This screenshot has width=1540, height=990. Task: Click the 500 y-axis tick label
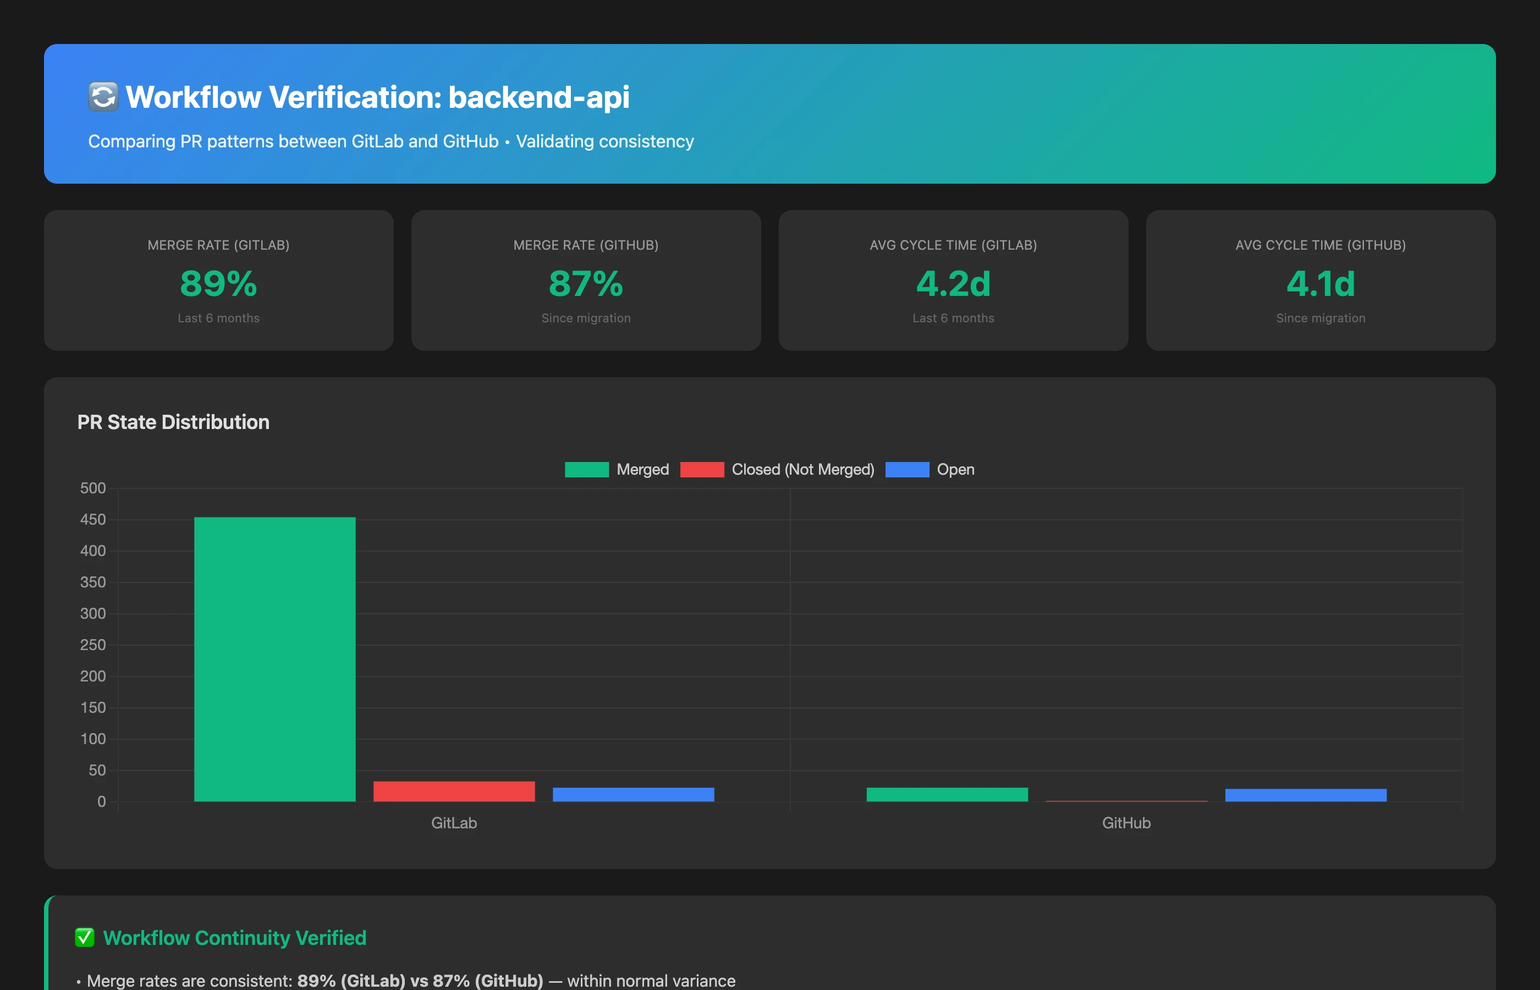[92, 488]
